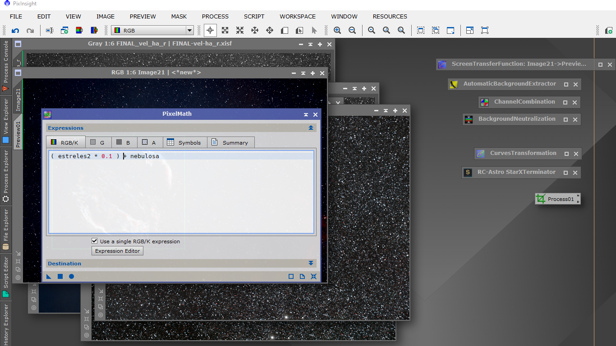The image size is (616, 346).
Task: Toggle 'Use a single RGB/K expression' checkbox
Action: pyautogui.click(x=94, y=241)
